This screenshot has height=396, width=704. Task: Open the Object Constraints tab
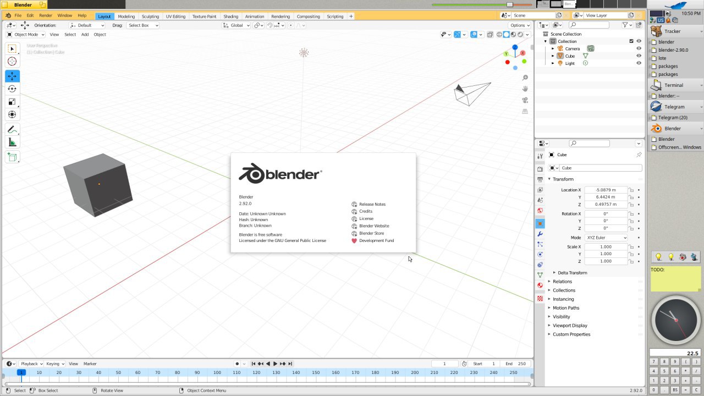540,265
